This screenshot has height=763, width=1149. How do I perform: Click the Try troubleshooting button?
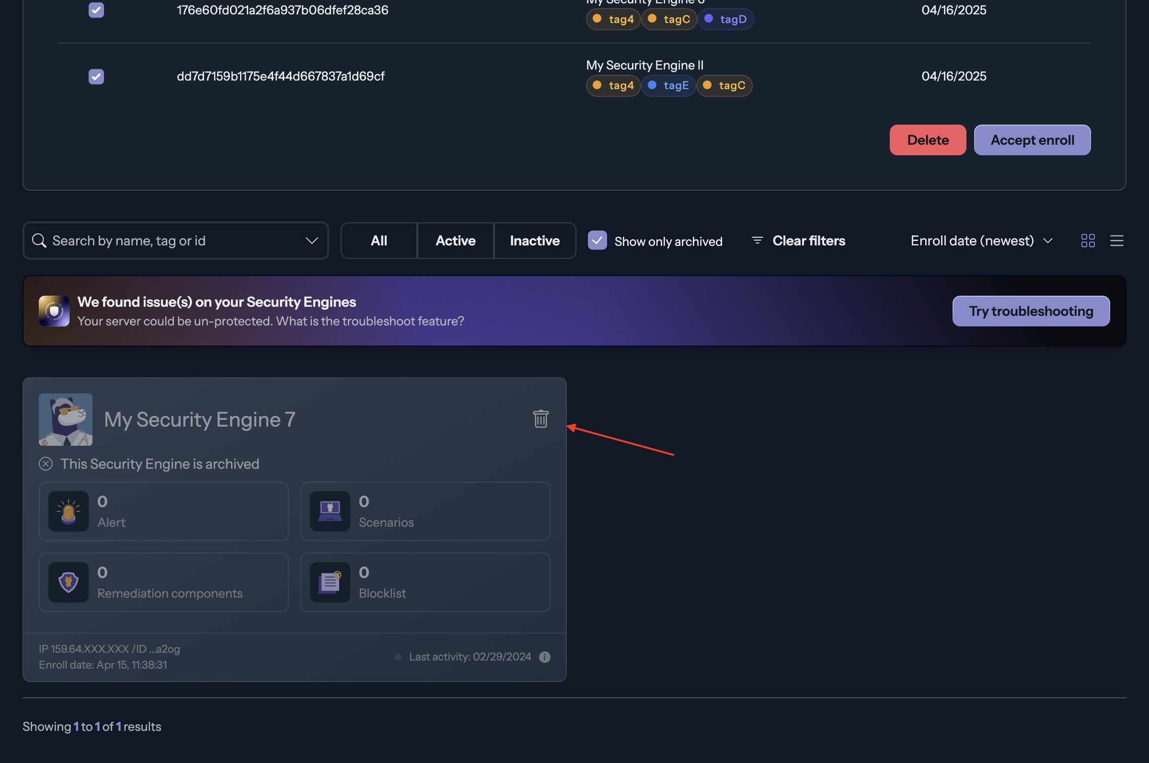pyautogui.click(x=1030, y=312)
